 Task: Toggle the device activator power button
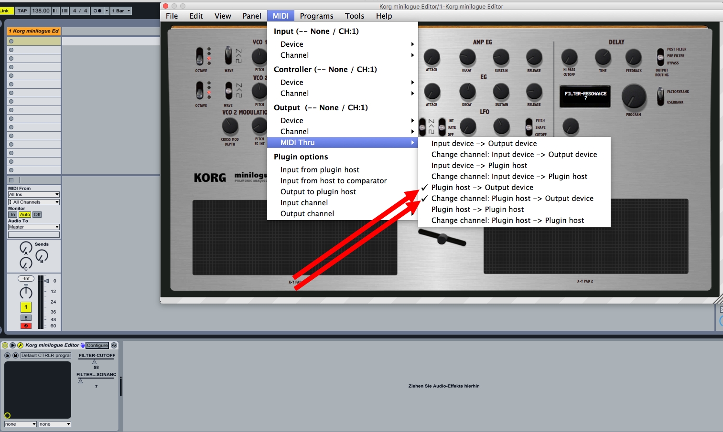coord(5,345)
